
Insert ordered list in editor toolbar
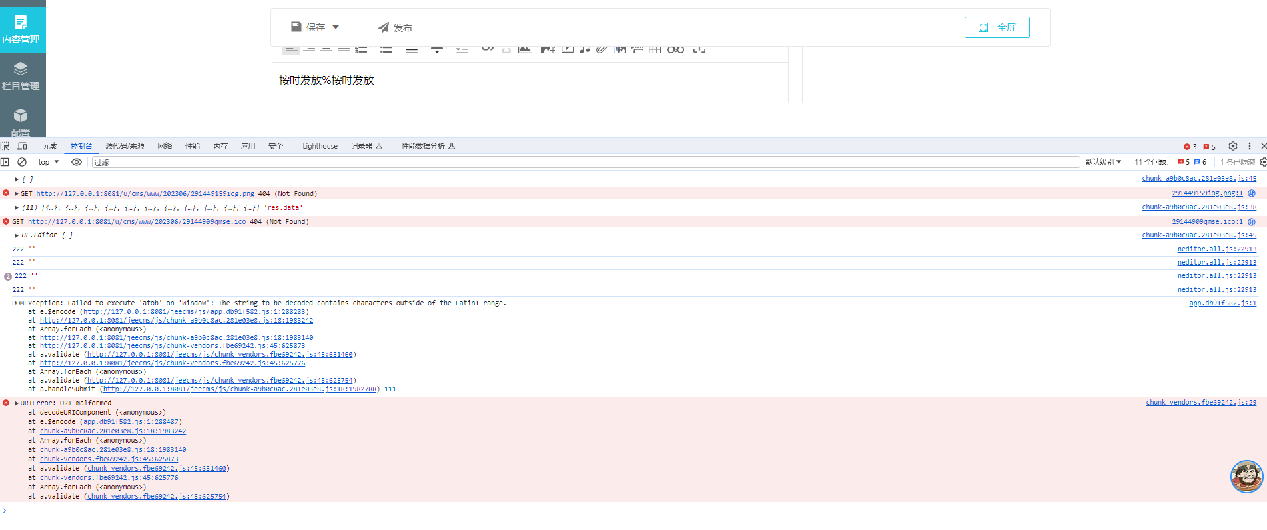click(362, 50)
